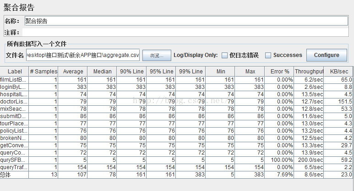Click the 23.0 total KB/sec cell
The width and height of the screenshot is (354, 191).
(x=338, y=175)
